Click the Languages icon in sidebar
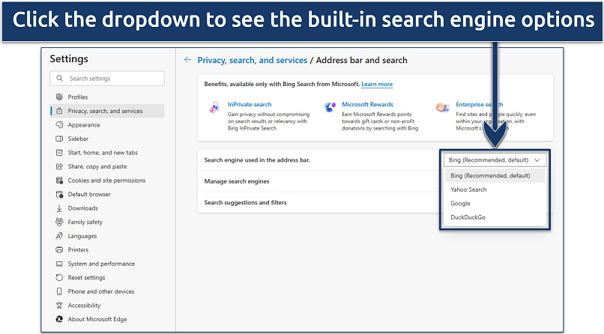The image size is (604, 334). (x=59, y=236)
